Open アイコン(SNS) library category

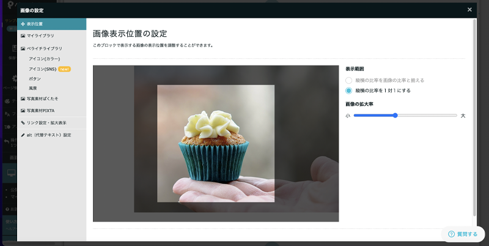(x=43, y=69)
